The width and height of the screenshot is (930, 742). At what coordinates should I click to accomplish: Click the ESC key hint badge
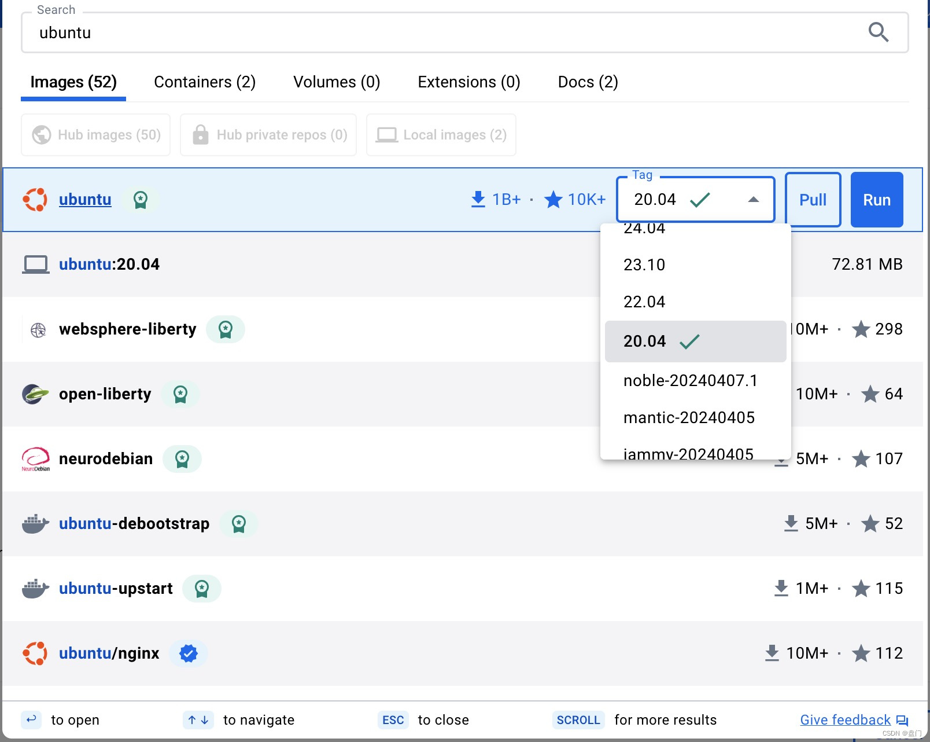point(393,720)
